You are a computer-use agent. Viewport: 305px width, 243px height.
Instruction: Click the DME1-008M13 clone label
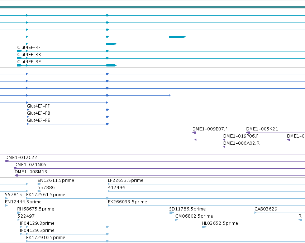(31, 172)
